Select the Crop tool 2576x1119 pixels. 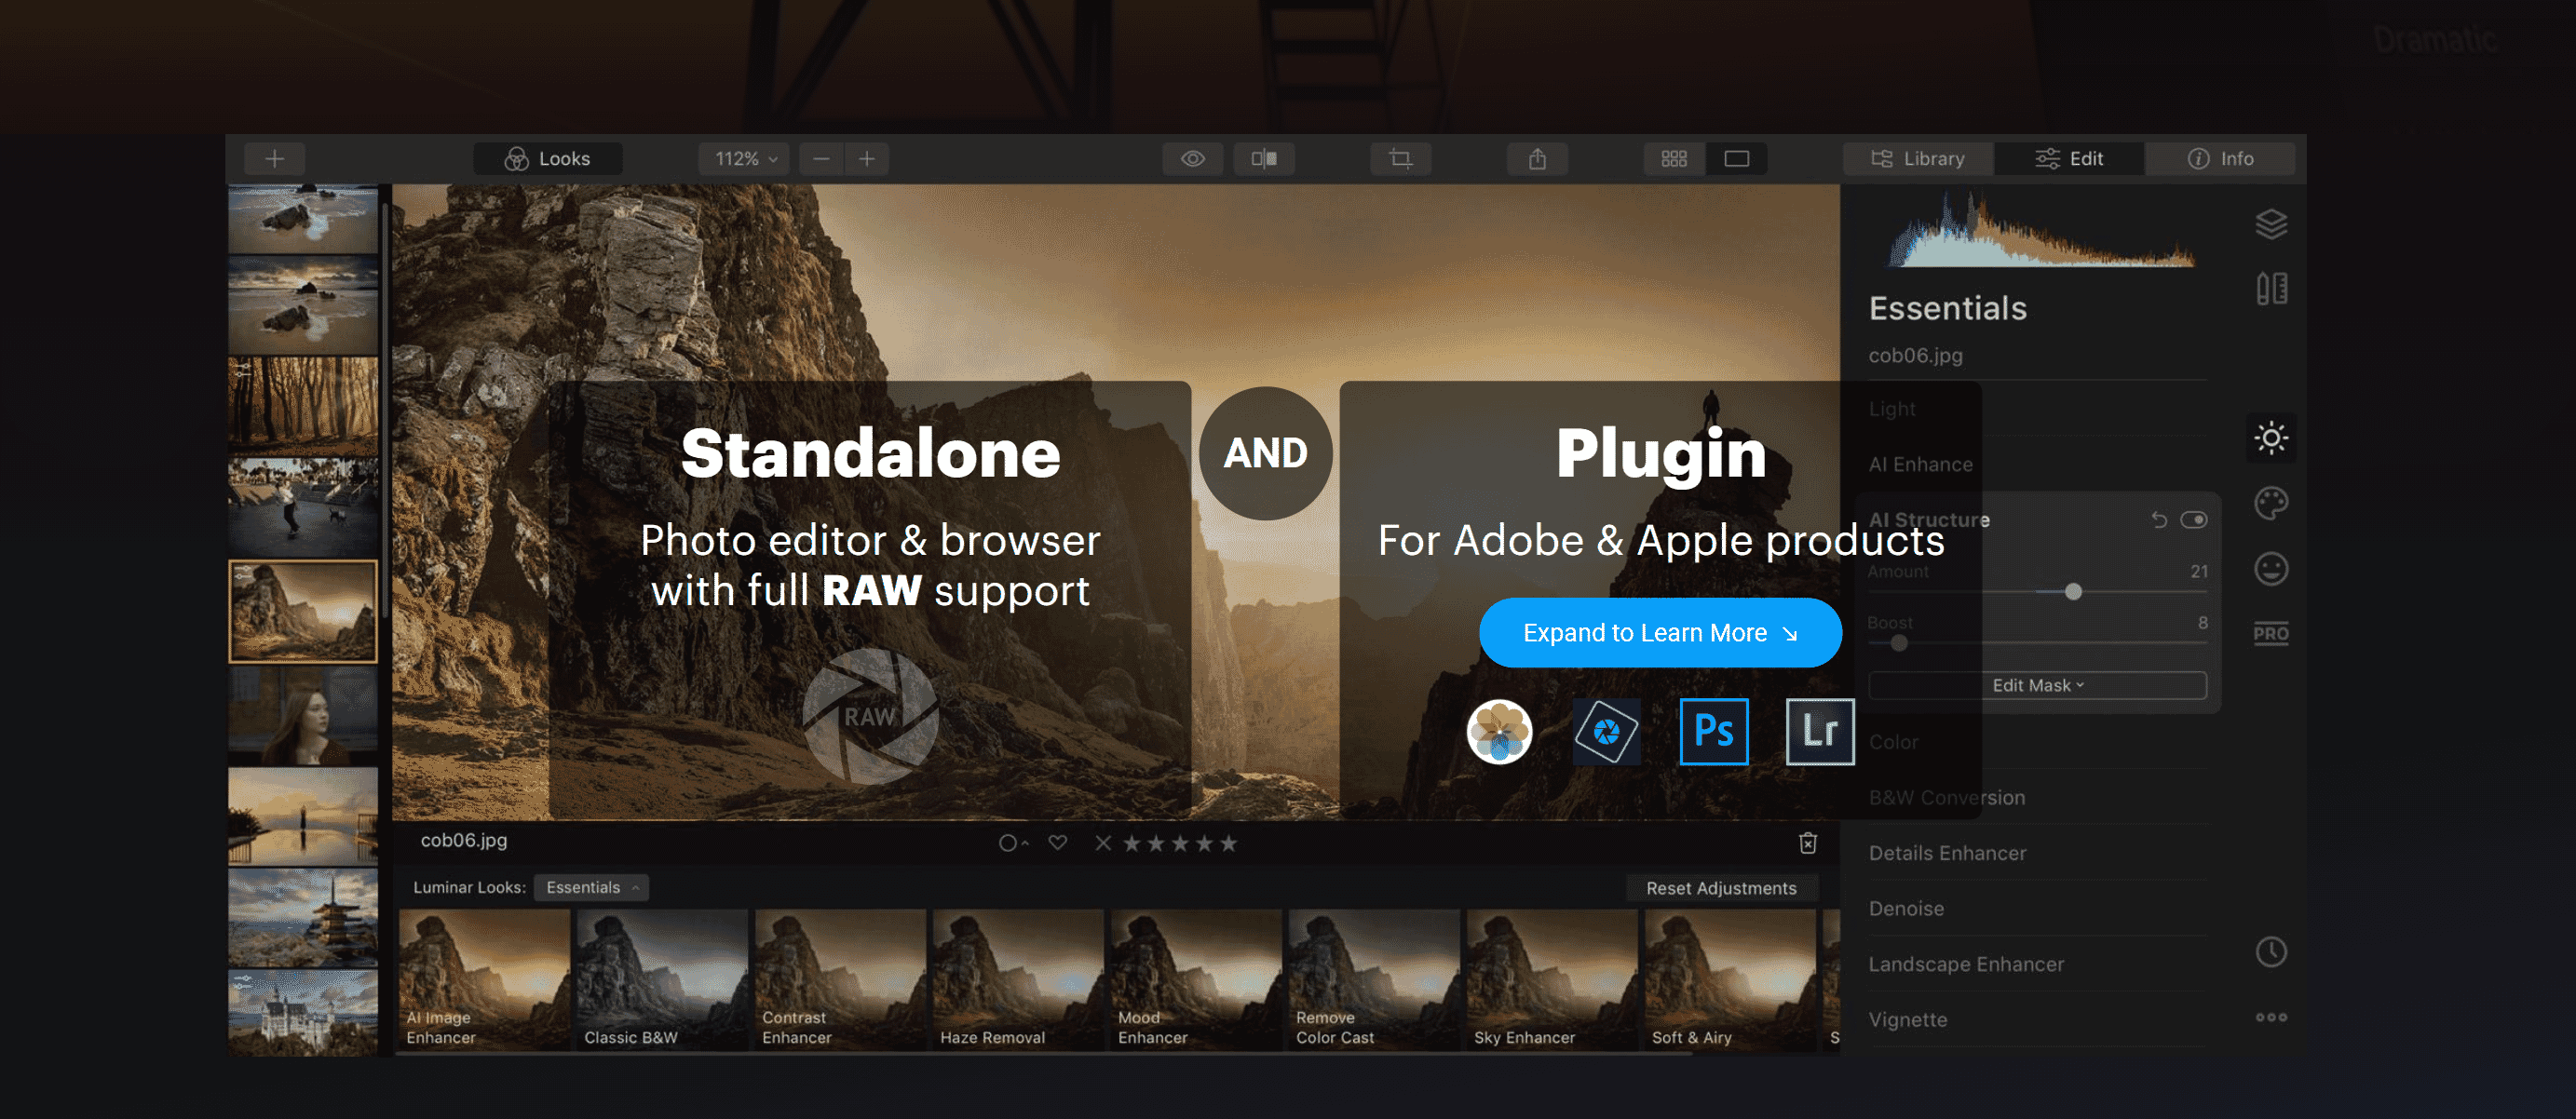coord(1401,159)
